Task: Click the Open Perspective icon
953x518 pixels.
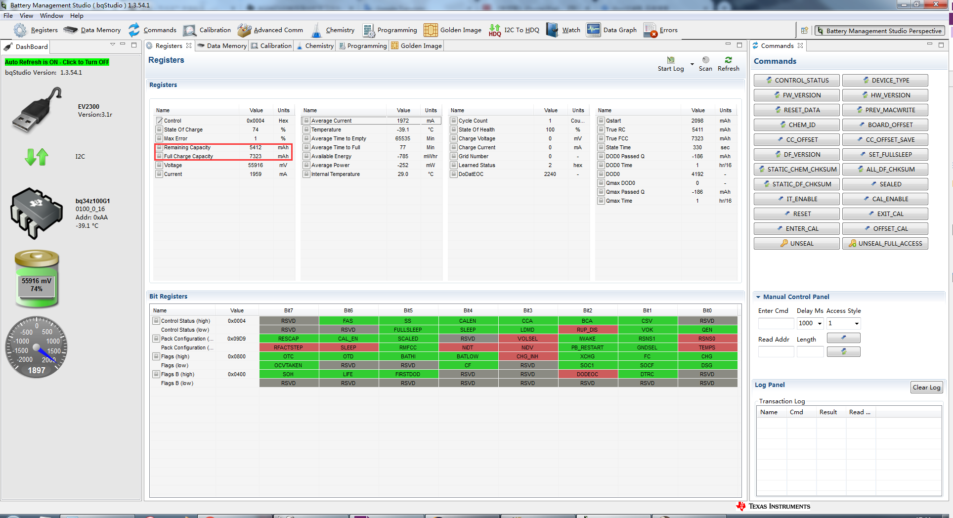Action: tap(804, 31)
